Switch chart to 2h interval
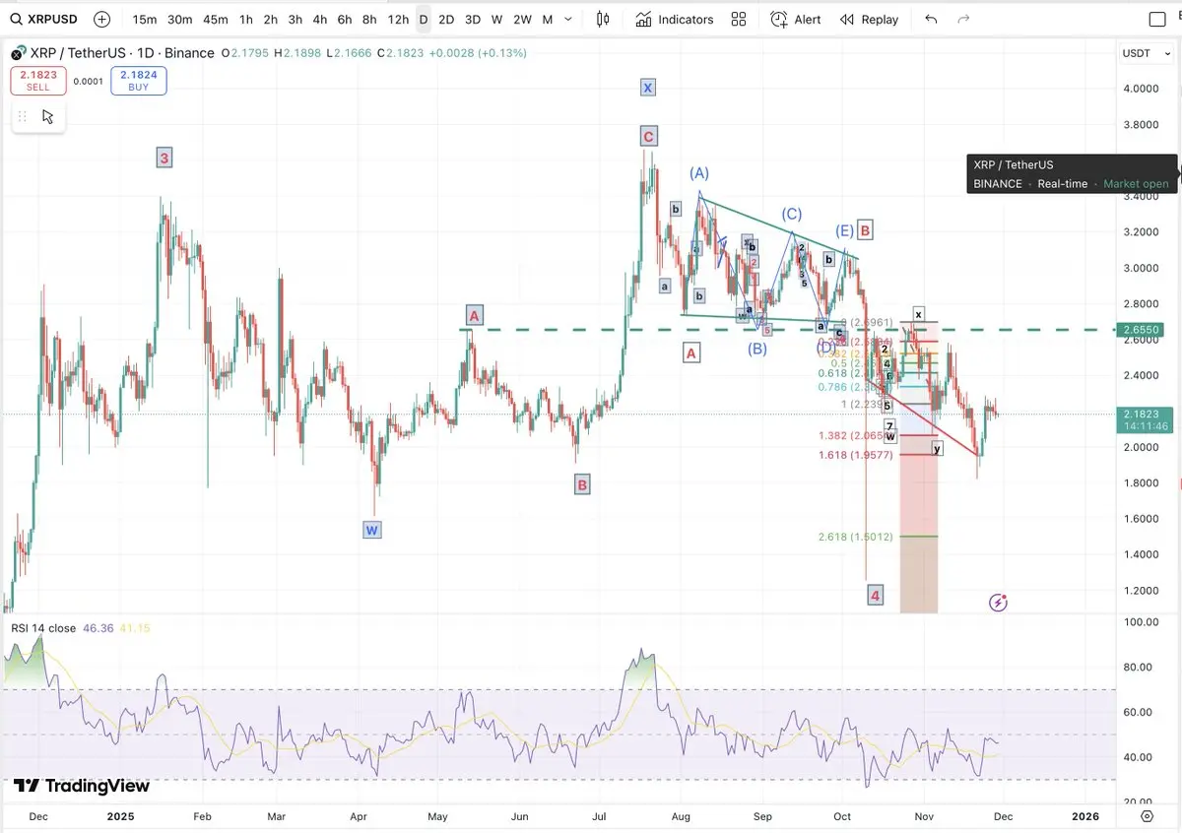 click(271, 19)
